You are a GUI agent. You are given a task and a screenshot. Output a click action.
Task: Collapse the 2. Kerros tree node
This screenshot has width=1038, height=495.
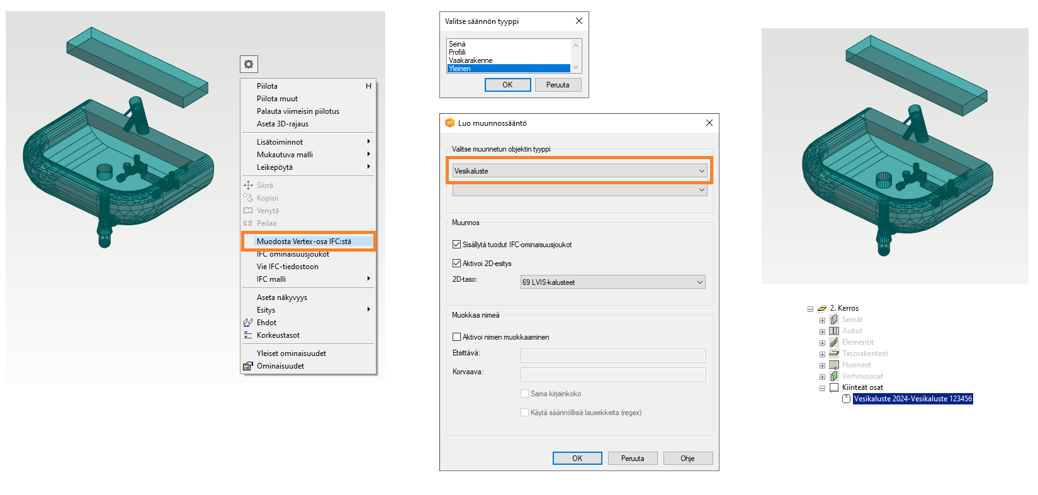click(x=810, y=309)
